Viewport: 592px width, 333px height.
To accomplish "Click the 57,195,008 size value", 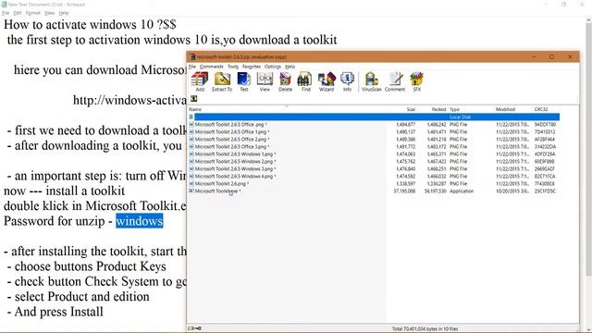I will (x=404, y=191).
